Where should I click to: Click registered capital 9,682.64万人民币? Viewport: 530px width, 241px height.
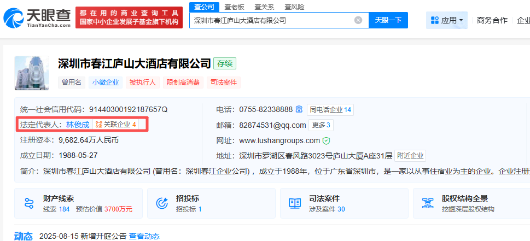tap(89, 140)
